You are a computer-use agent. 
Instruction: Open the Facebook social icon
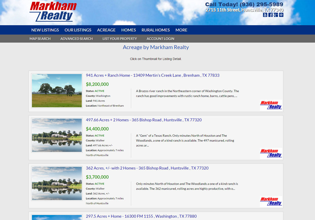click(270, 15)
